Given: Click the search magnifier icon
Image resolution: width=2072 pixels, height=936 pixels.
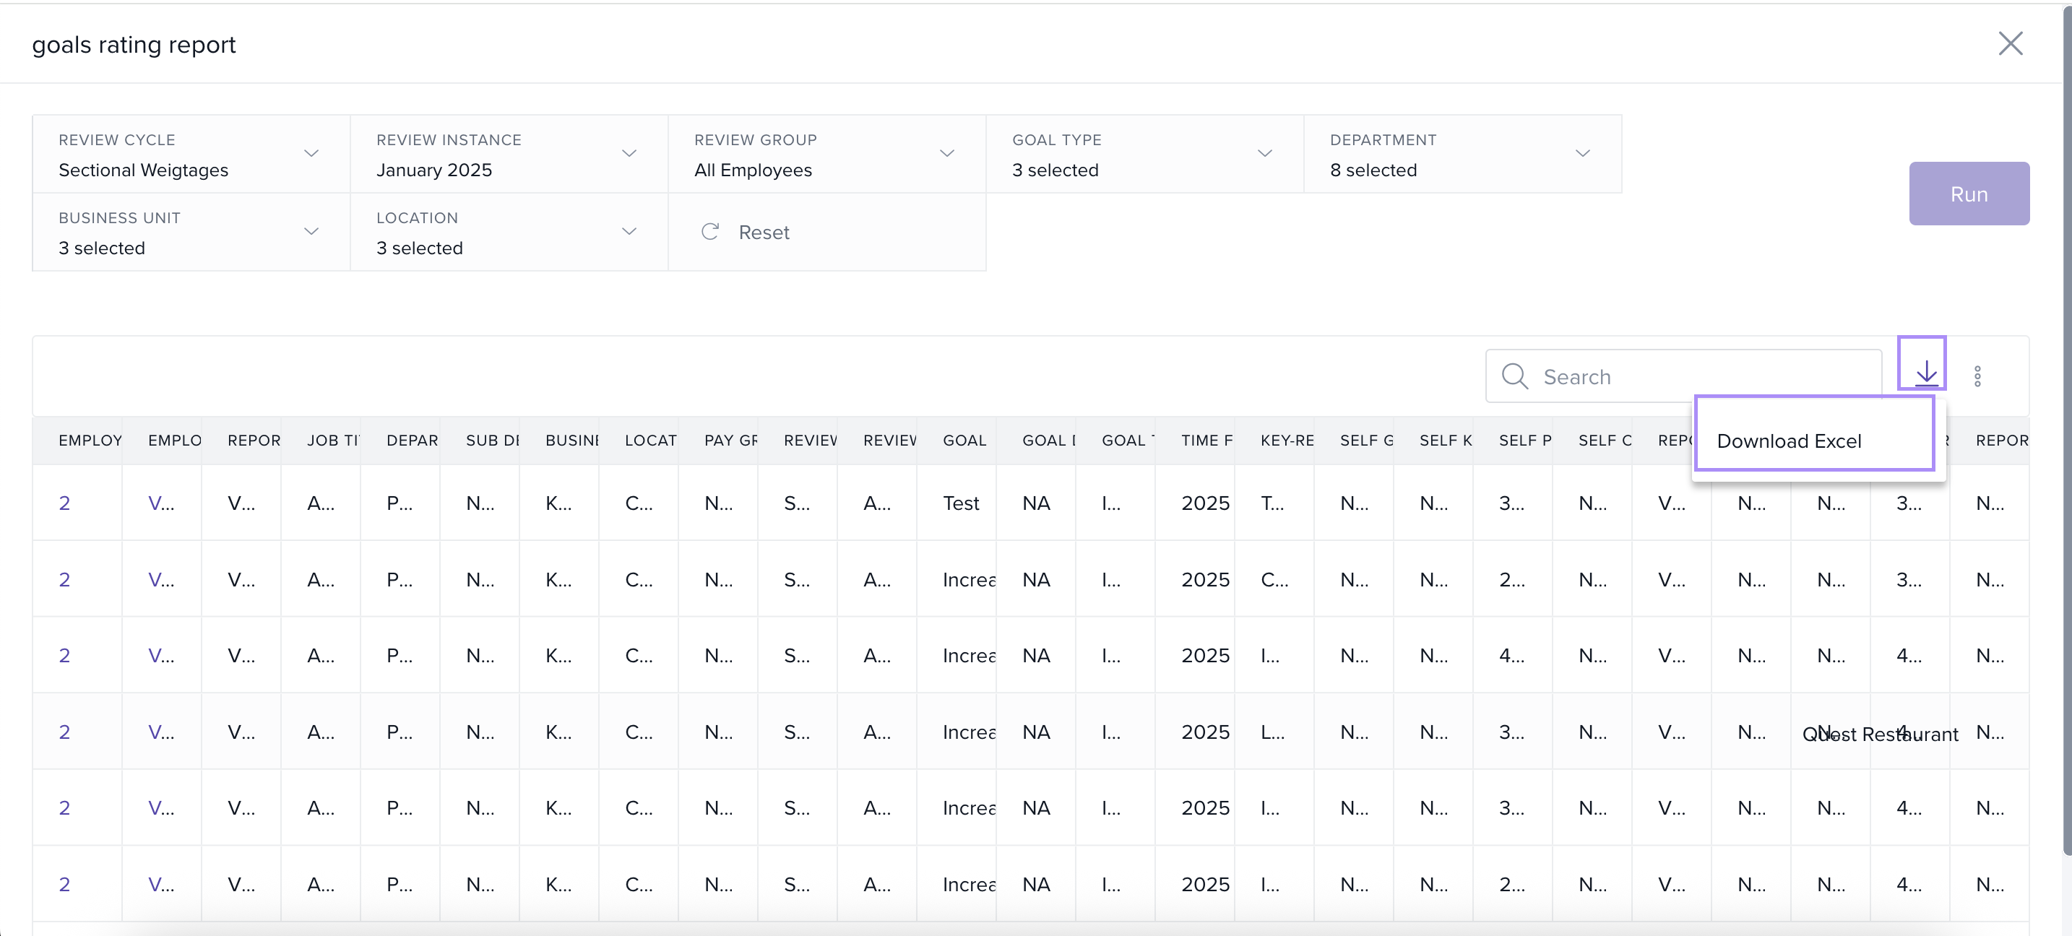Looking at the screenshot, I should point(1514,376).
